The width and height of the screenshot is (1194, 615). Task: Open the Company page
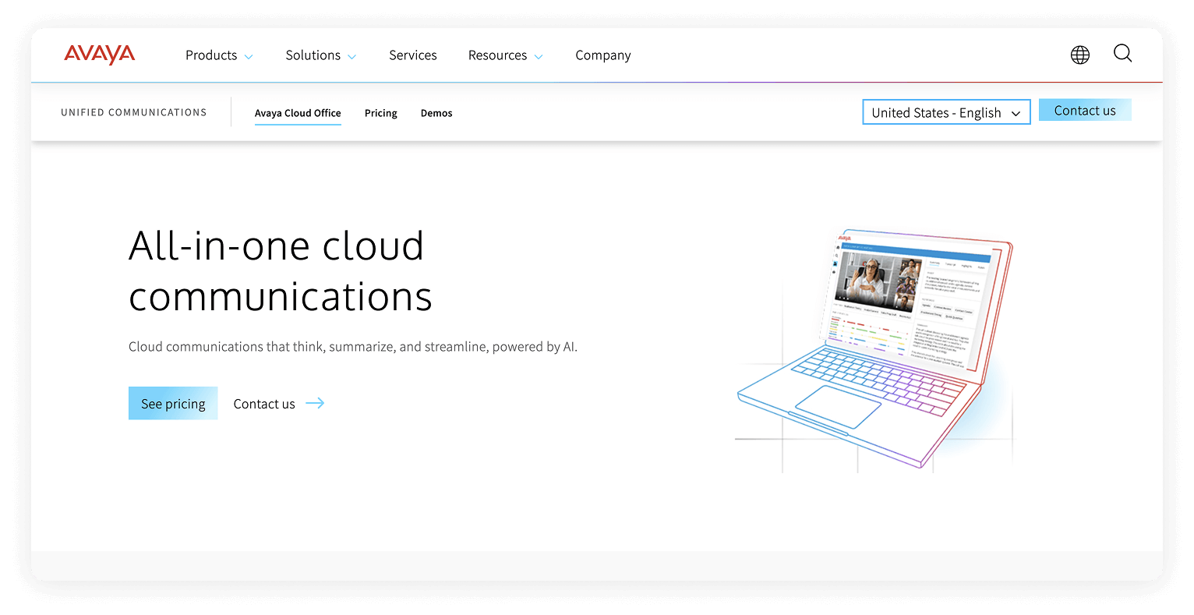[x=602, y=55]
